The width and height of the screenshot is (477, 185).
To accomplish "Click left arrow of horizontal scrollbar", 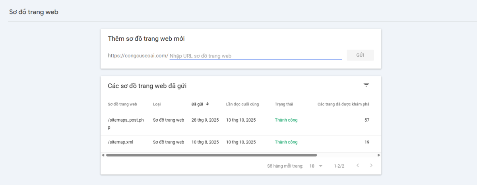I will [103, 155].
